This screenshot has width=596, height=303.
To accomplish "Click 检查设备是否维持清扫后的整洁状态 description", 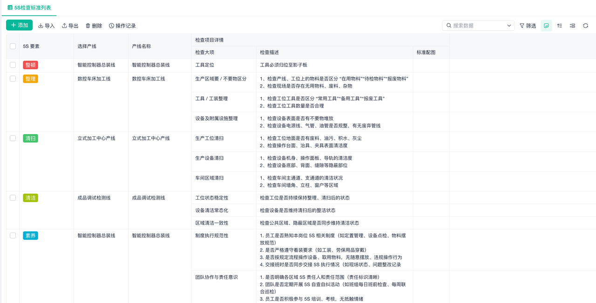I will [298, 210].
